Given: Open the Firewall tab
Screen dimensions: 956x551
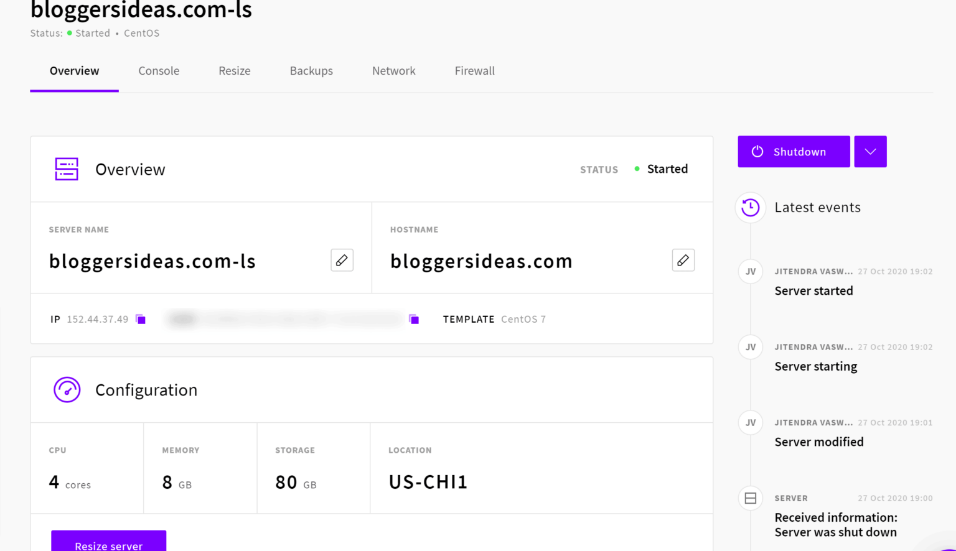Looking at the screenshot, I should (x=474, y=70).
